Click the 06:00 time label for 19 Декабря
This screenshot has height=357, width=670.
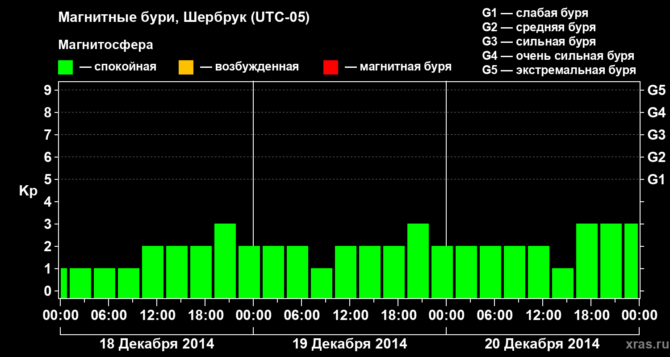(x=301, y=315)
